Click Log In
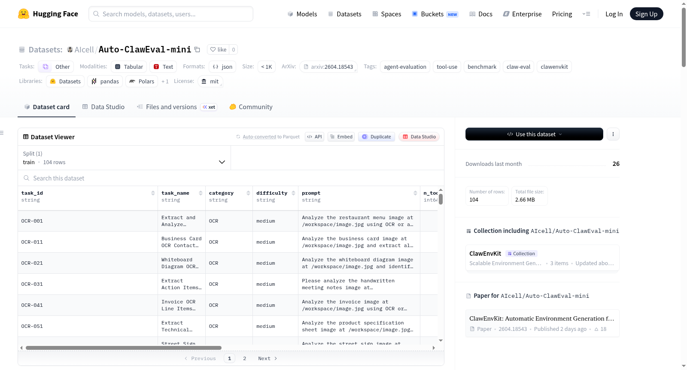 point(614,14)
